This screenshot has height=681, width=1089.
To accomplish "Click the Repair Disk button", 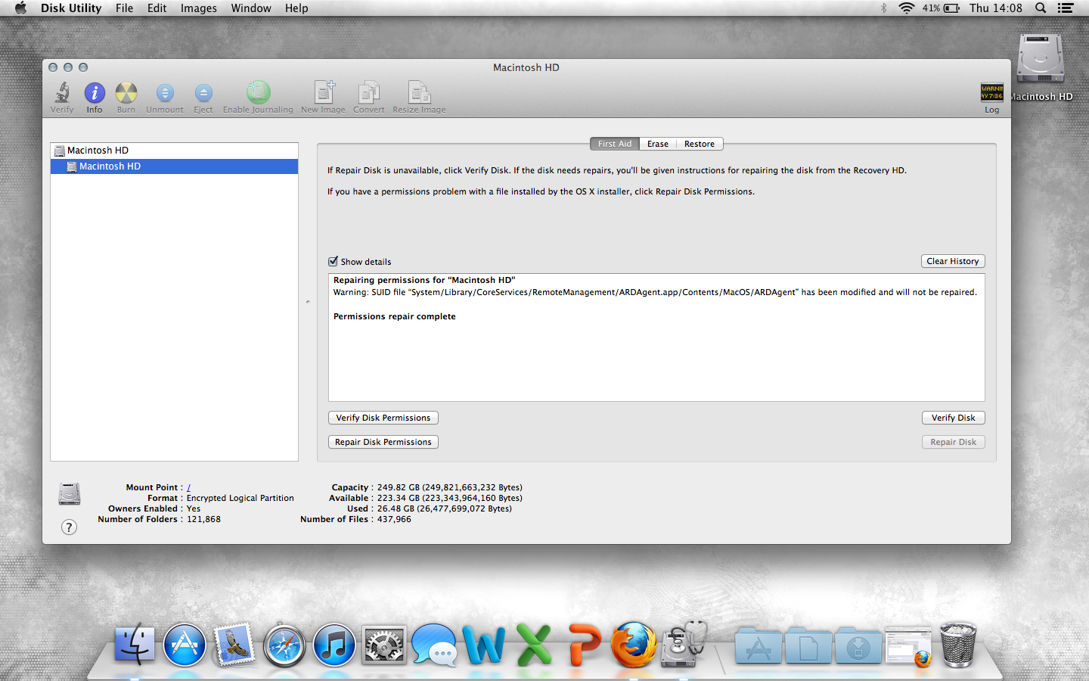I will 954,442.
